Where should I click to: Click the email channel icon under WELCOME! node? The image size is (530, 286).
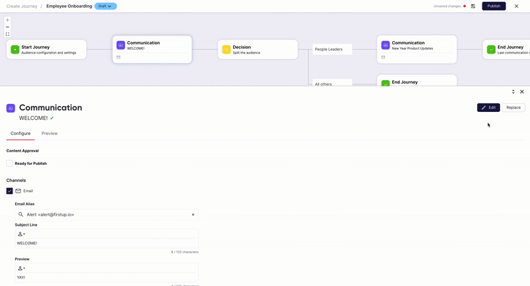(119, 57)
